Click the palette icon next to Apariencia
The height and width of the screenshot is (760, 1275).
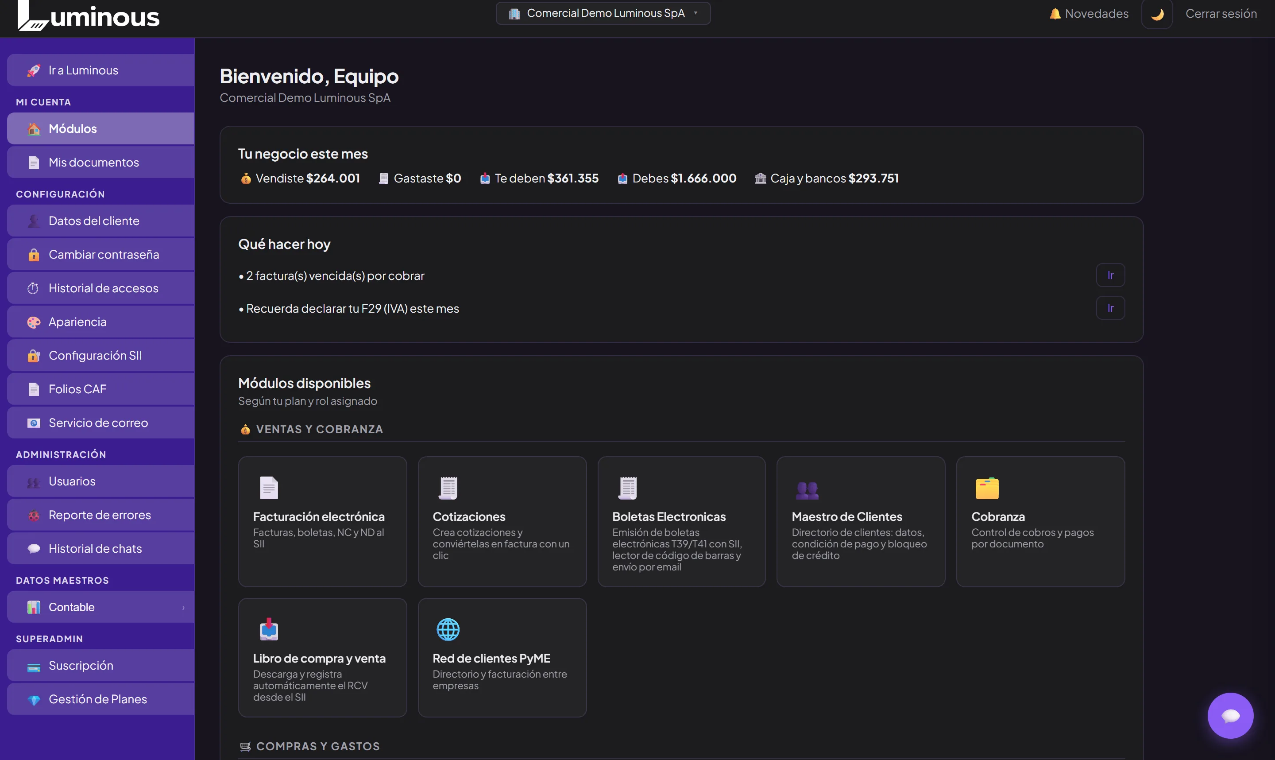point(34,322)
